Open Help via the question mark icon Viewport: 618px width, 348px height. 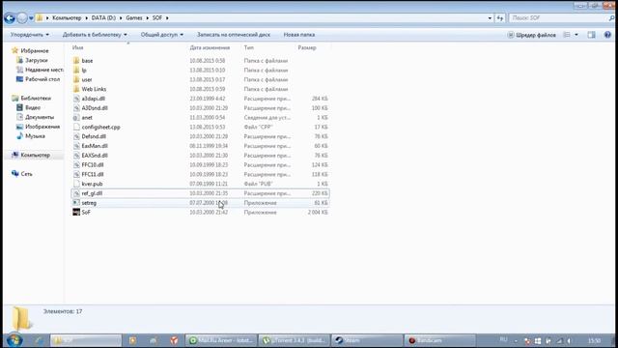pyautogui.click(x=607, y=35)
